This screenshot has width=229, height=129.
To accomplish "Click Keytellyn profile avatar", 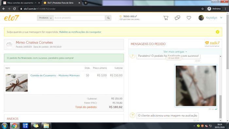I will 201,18.
